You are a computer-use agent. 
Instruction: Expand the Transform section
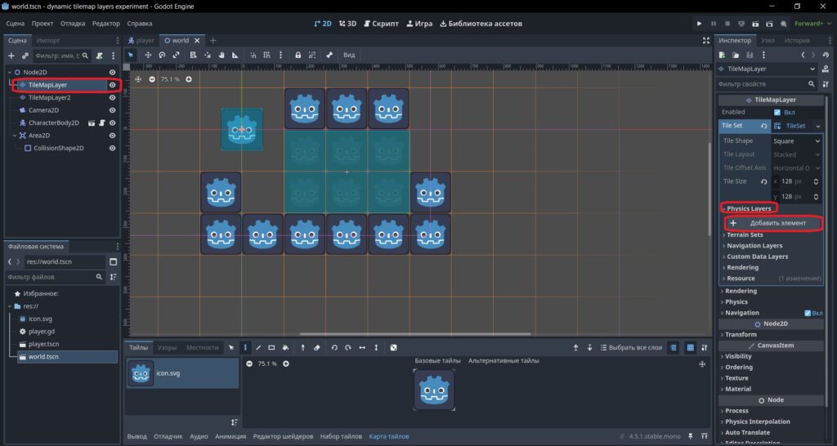click(740, 335)
